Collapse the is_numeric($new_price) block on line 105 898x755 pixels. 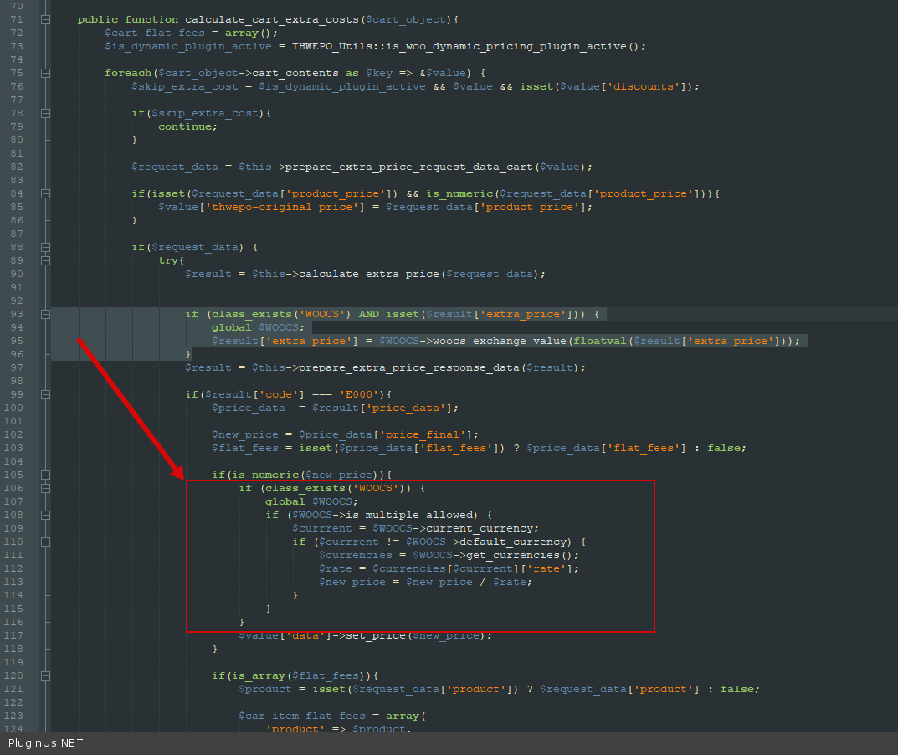[45, 475]
